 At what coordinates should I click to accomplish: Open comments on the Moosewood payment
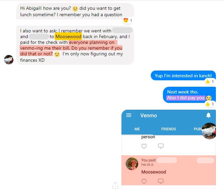click(x=161, y=181)
